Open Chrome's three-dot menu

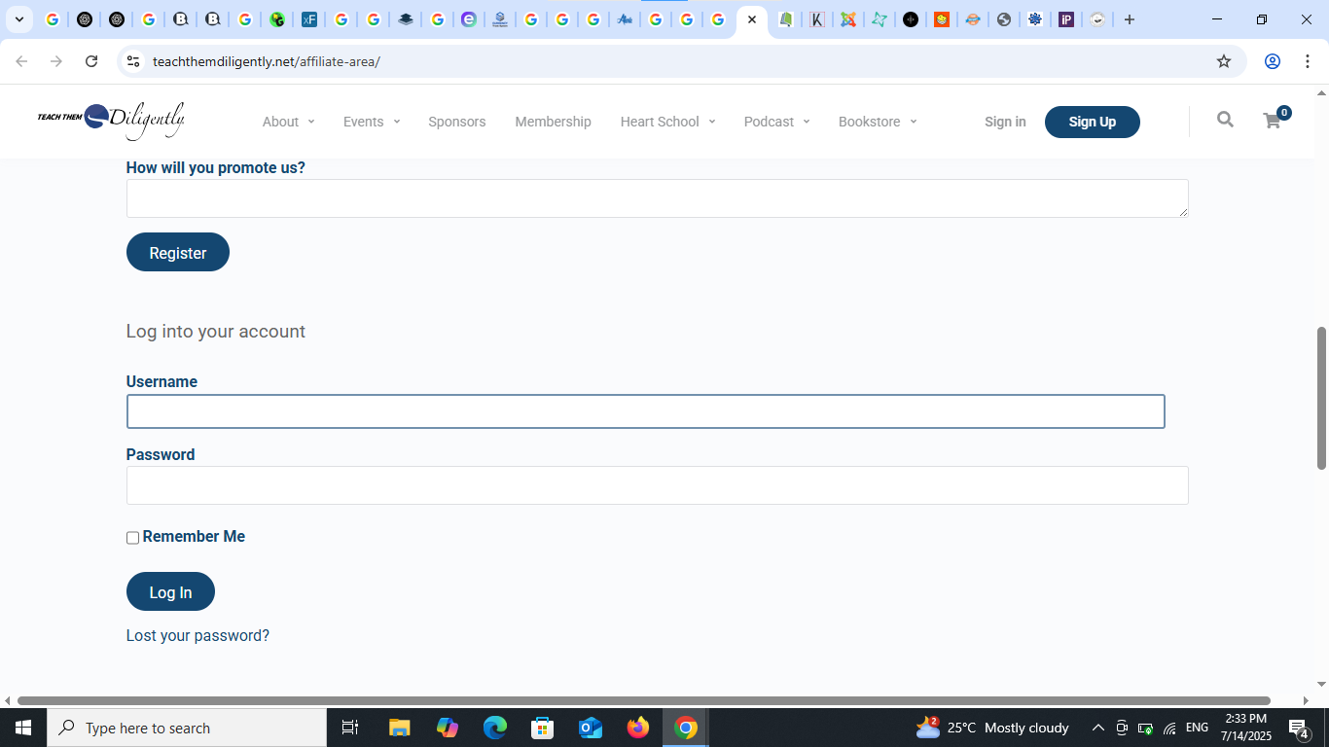[x=1307, y=61]
